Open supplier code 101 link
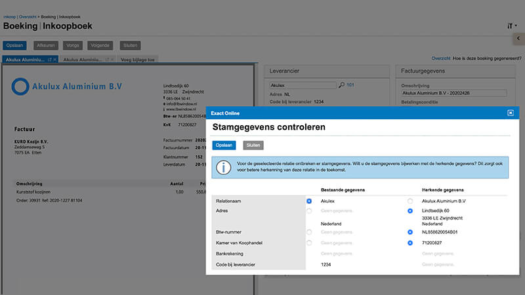525x295 pixels. [x=350, y=85]
